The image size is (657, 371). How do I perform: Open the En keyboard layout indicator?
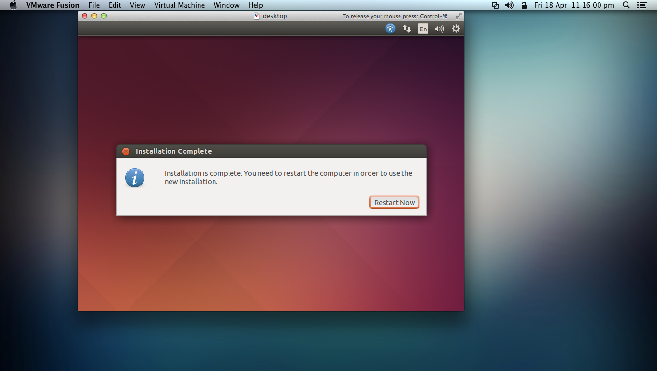(x=423, y=29)
